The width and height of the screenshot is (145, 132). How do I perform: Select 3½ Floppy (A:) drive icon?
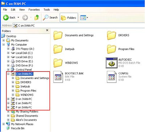(13, 49)
